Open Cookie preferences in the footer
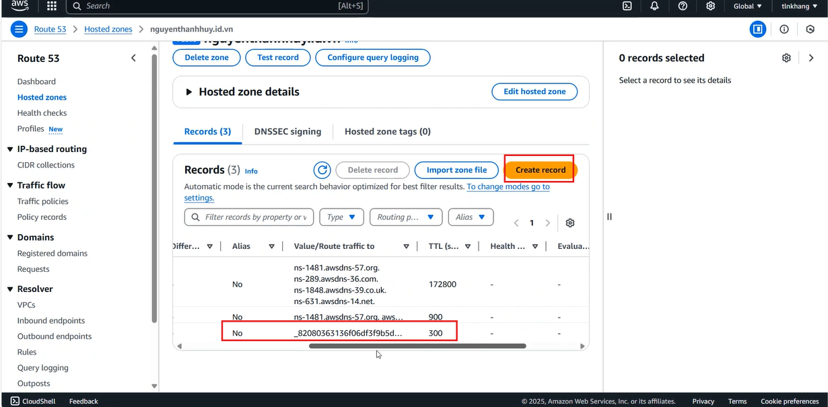 (x=790, y=401)
